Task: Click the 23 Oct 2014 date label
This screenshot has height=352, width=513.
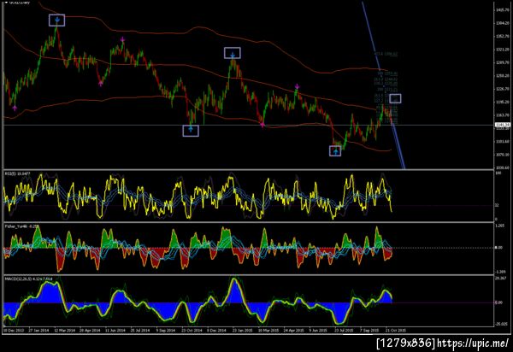Action: click(x=192, y=330)
